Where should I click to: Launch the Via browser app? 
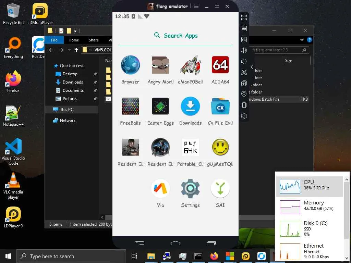point(160,189)
